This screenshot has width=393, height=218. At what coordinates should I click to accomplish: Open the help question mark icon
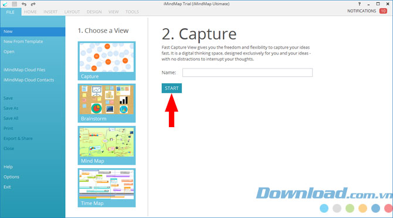point(360,4)
